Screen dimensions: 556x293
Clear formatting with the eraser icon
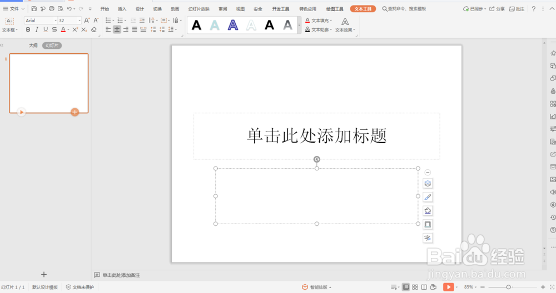93,30
